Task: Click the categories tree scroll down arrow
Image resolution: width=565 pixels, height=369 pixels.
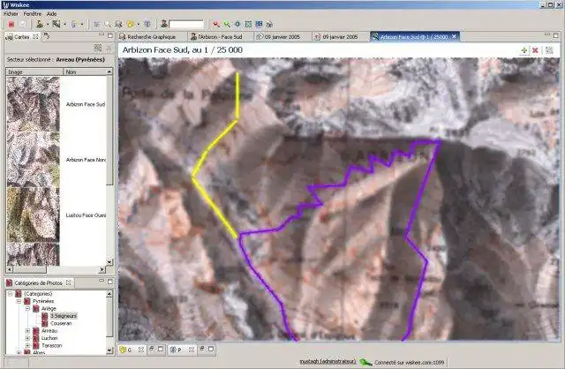Action: [x=109, y=350]
